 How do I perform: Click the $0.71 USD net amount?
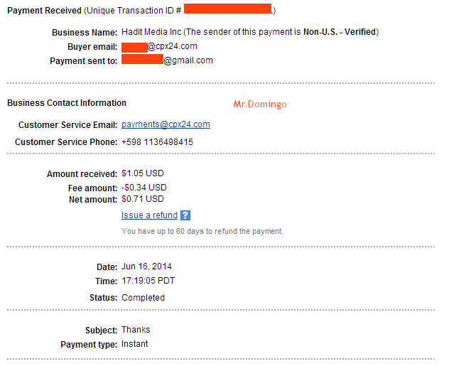pyautogui.click(x=143, y=199)
